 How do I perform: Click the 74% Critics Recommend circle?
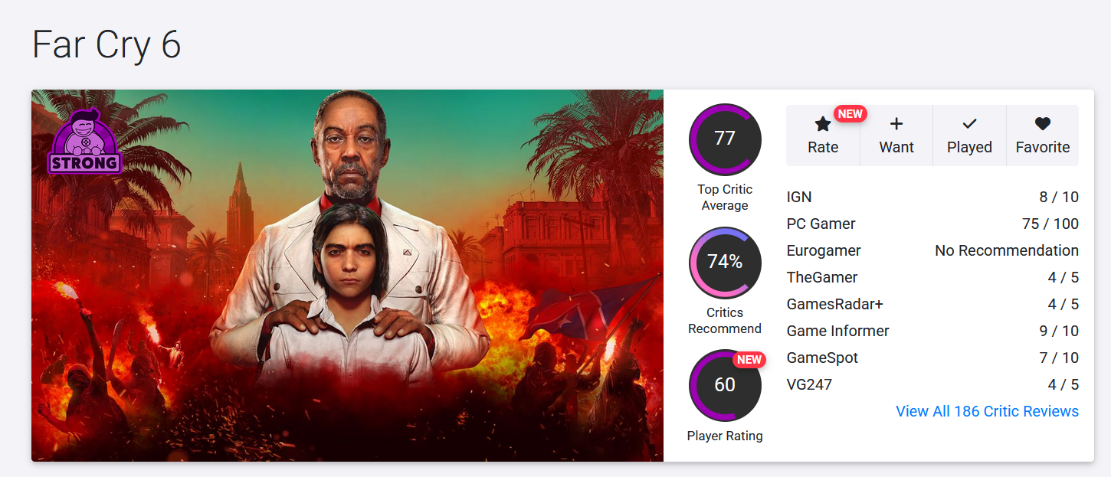725,263
